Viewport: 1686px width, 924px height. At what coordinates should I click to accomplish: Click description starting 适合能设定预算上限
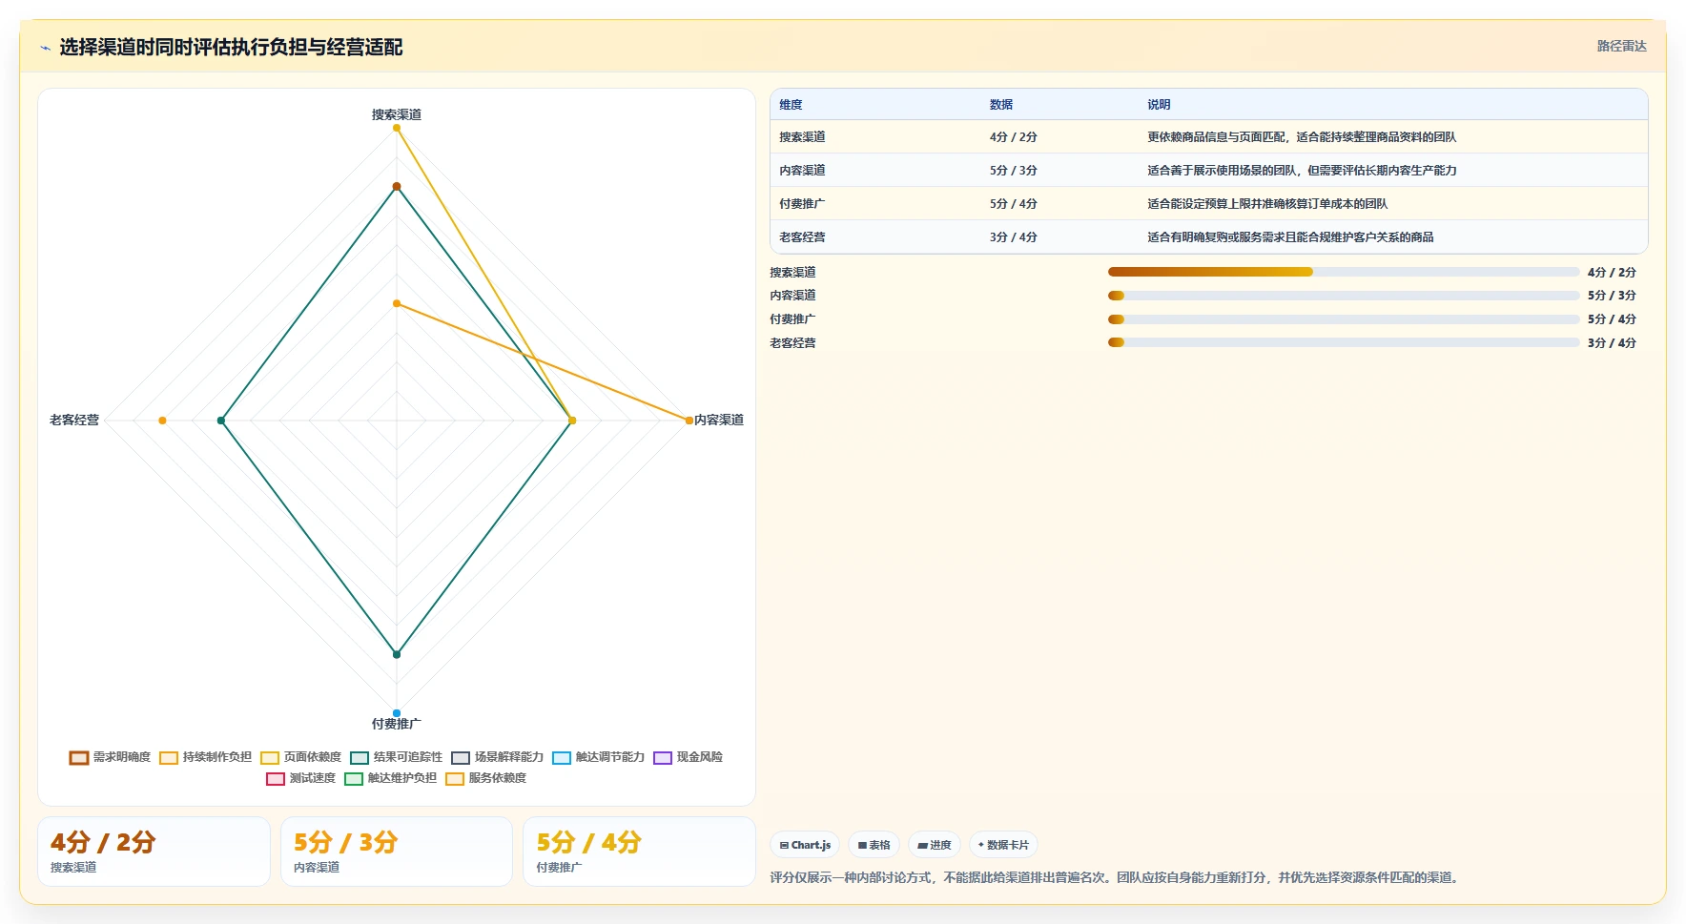coord(1267,204)
